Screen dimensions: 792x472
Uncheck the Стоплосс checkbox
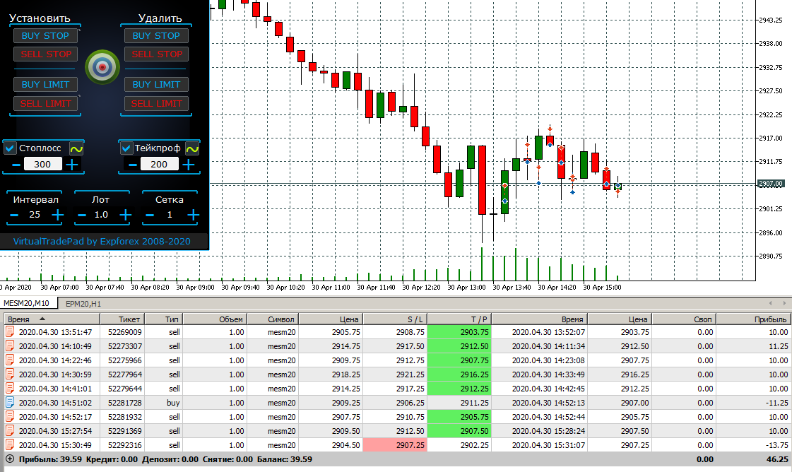(x=10, y=148)
